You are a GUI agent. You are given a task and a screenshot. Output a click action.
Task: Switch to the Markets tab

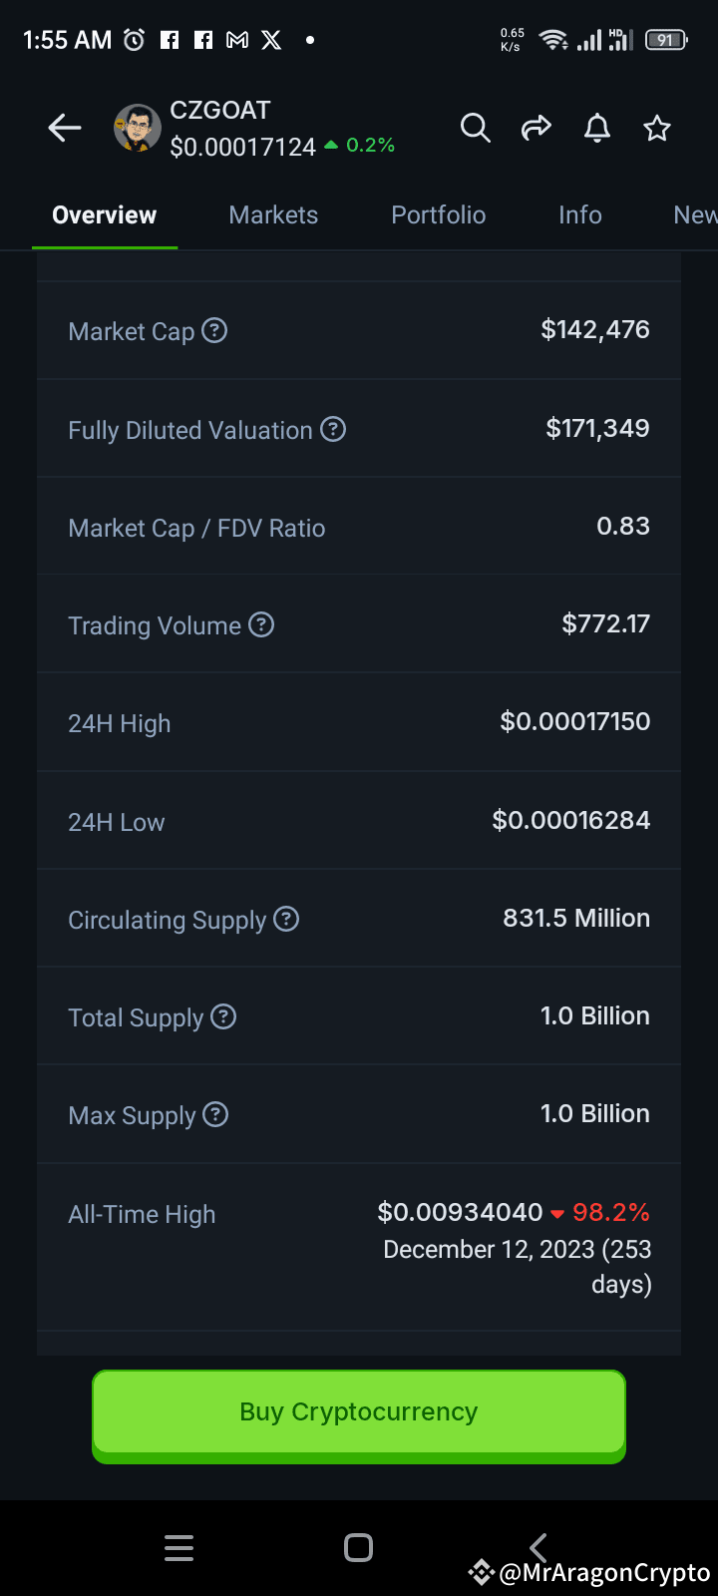click(x=273, y=214)
